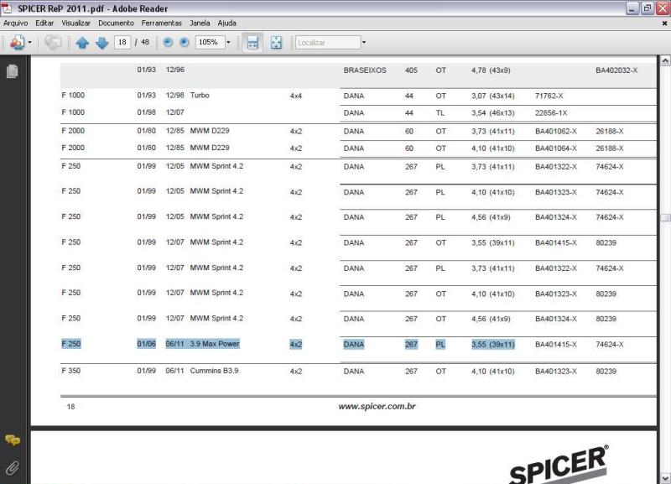The image size is (671, 484).
Task: Open the Visualizar menu
Action: [75, 23]
